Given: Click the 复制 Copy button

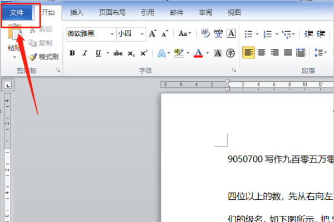Looking at the screenshot, I should 40,43.
